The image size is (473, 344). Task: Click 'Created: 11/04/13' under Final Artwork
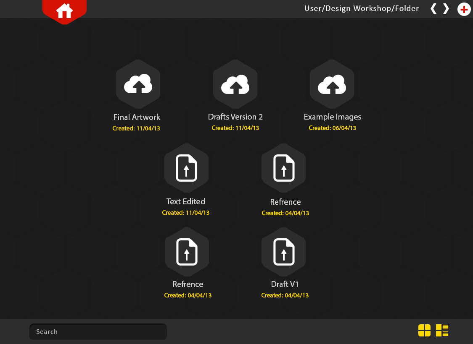[136, 128]
